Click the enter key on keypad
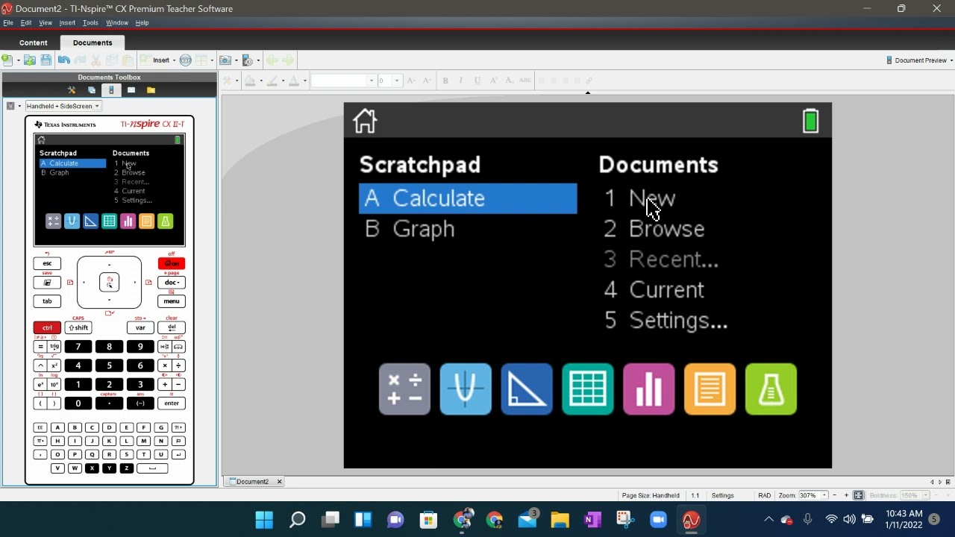This screenshot has height=537, width=955. point(171,403)
